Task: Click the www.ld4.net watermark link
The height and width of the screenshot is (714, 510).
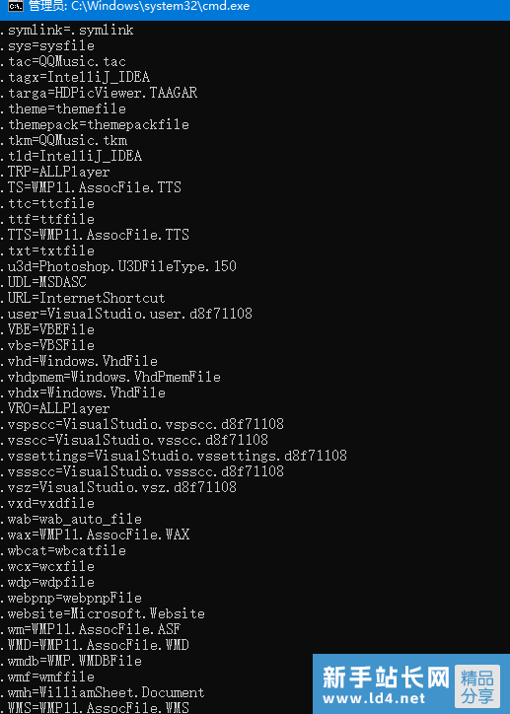Action: (374, 697)
